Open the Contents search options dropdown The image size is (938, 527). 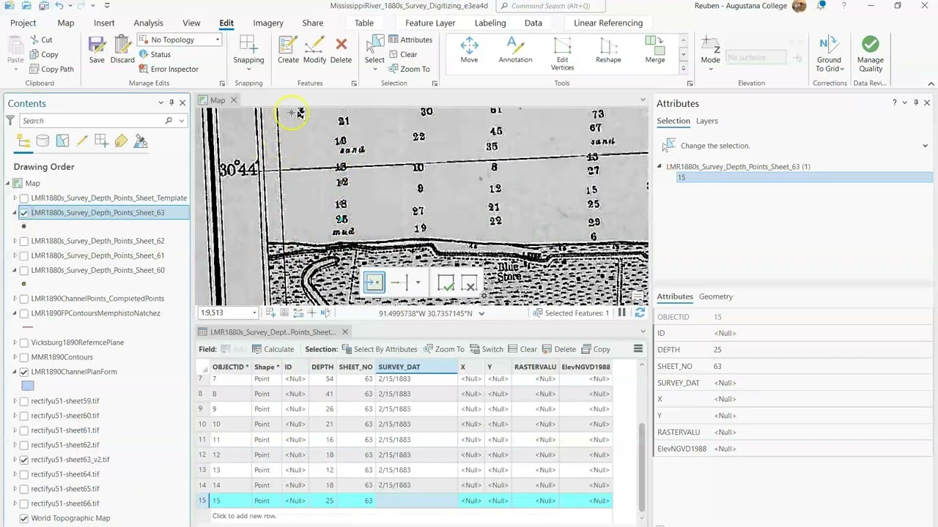(x=180, y=121)
